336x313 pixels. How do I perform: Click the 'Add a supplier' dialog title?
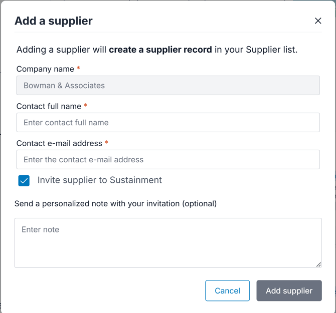(54, 21)
